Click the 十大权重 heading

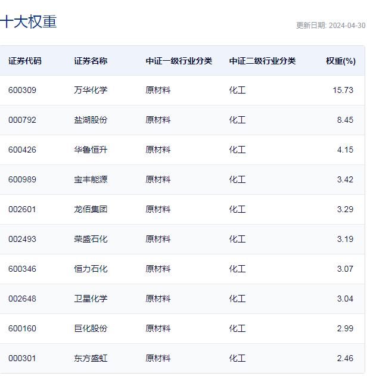tap(28, 21)
